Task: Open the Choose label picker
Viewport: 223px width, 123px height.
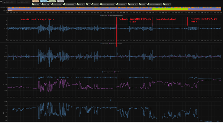Action: pos(60,1)
